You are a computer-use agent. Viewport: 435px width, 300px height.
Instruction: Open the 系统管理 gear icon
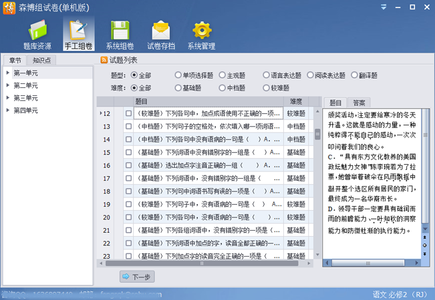(x=201, y=31)
